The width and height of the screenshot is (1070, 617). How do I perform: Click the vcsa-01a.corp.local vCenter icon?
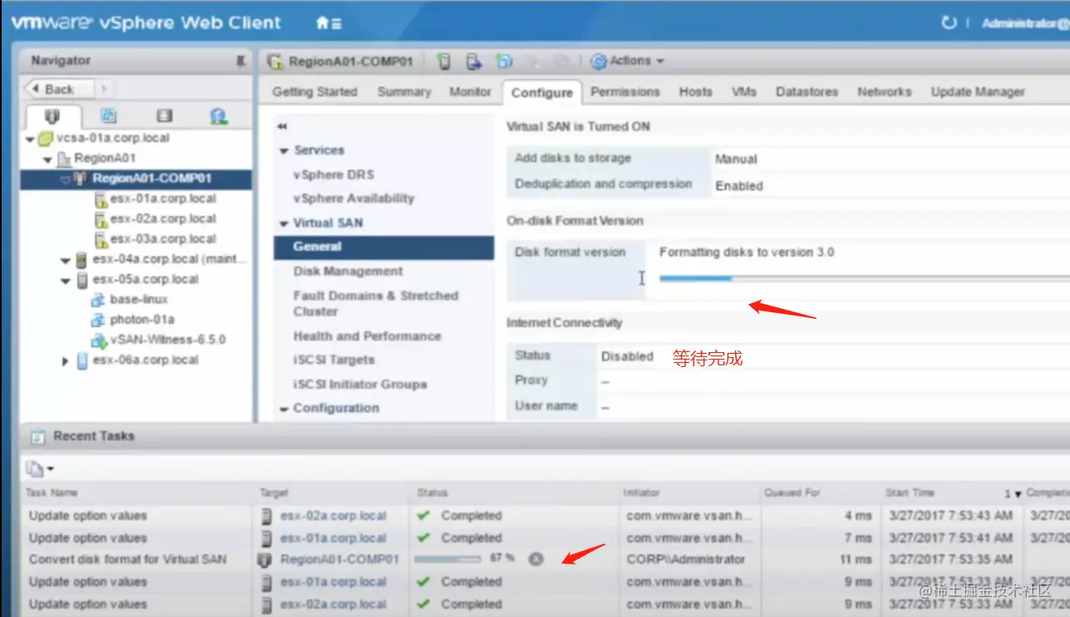(x=46, y=139)
